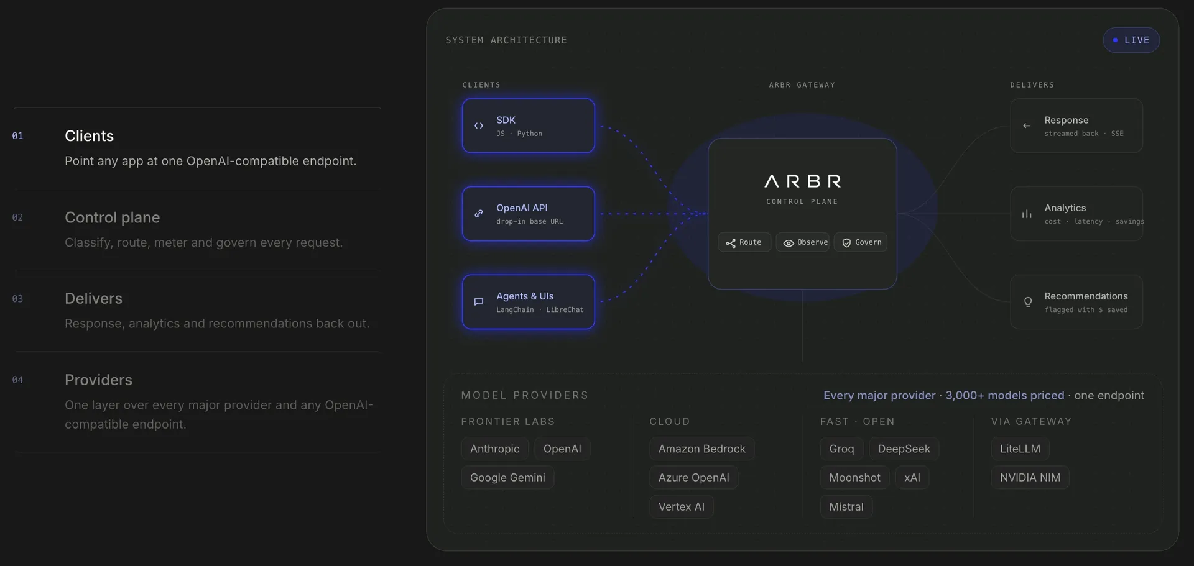Open the Agents & UIs client card
This screenshot has width=1194, height=566.
coord(529,302)
